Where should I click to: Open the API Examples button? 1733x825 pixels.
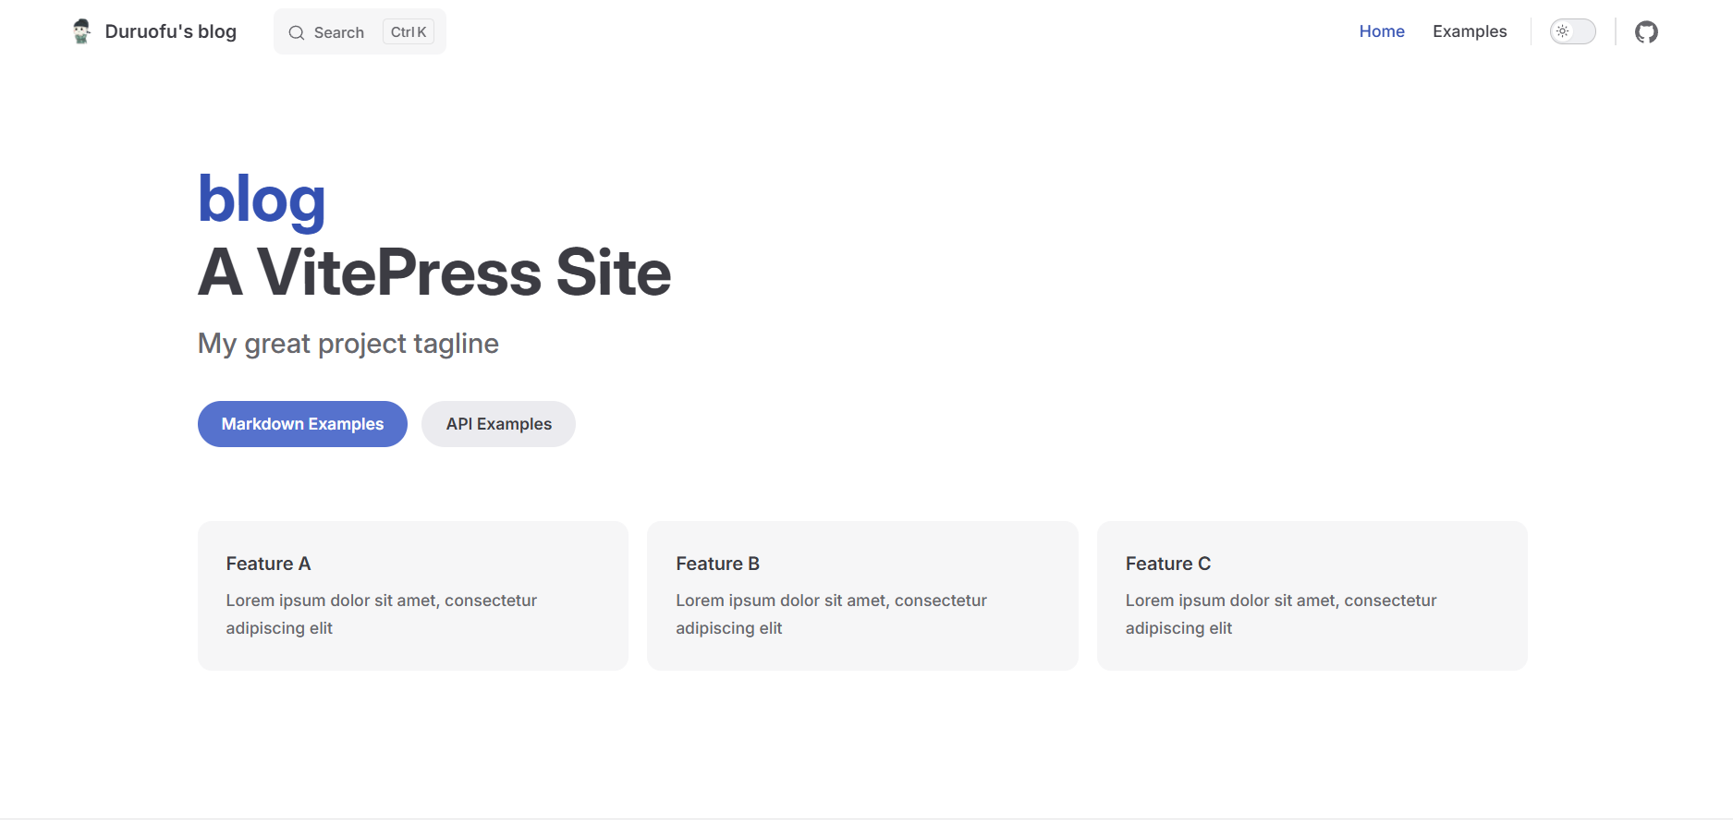pyautogui.click(x=498, y=424)
